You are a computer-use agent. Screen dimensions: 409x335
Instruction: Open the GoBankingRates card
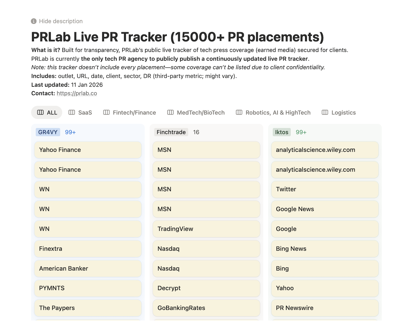coord(206,308)
